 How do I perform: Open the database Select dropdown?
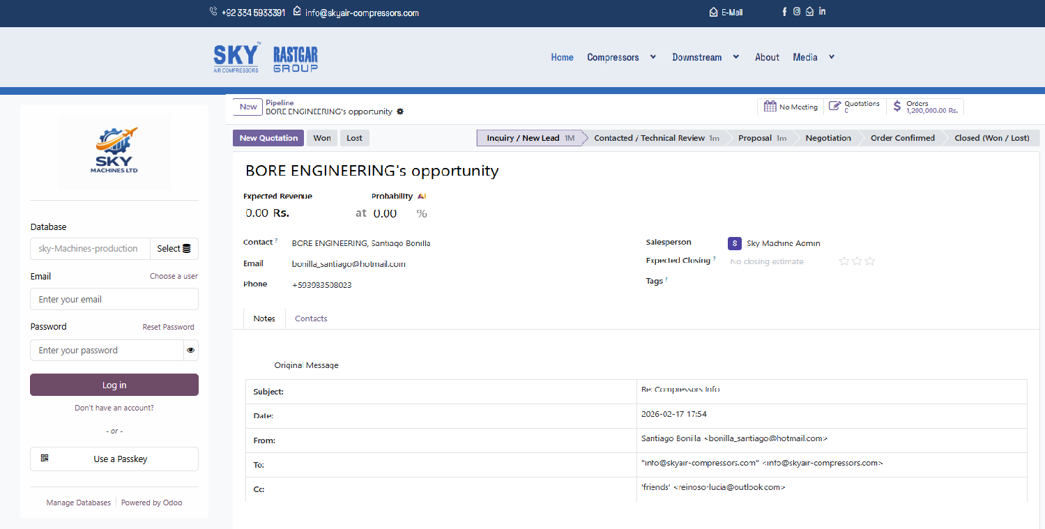point(174,249)
